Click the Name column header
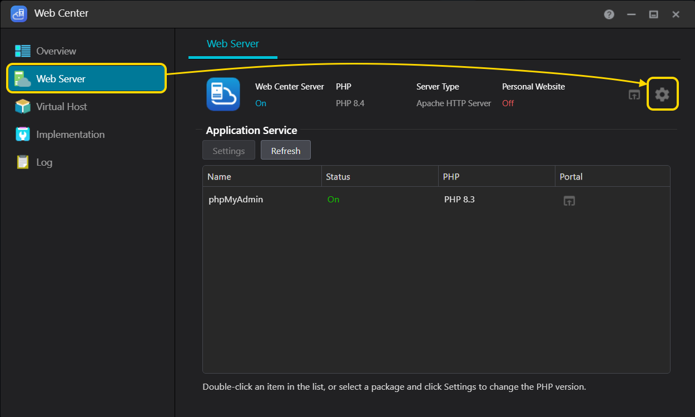Image resolution: width=695 pixels, height=417 pixels. (261, 177)
